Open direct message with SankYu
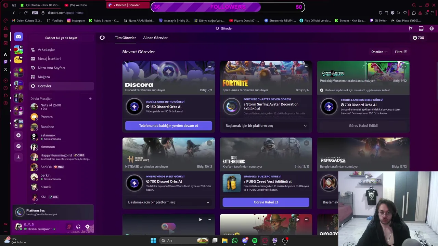The image size is (438, 246). [x=61, y=167]
